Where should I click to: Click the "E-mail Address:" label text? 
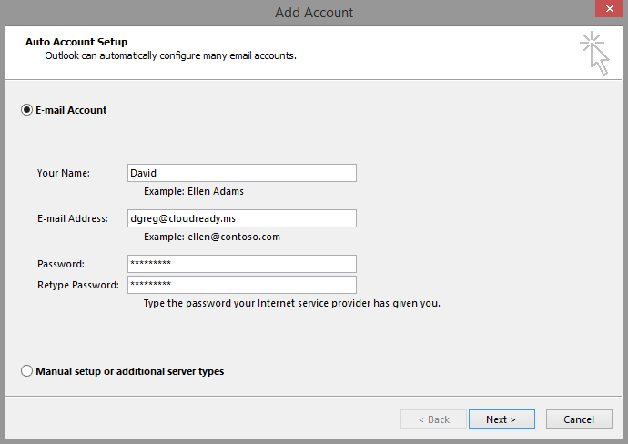click(x=73, y=218)
